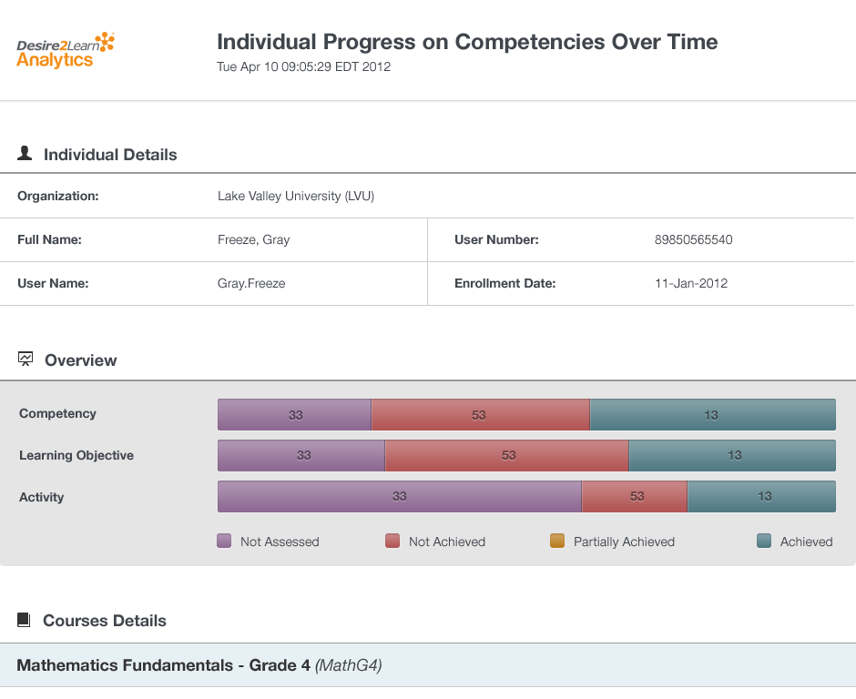Click the Gray.Freeze user name value
The height and width of the screenshot is (699, 856).
pos(251,283)
